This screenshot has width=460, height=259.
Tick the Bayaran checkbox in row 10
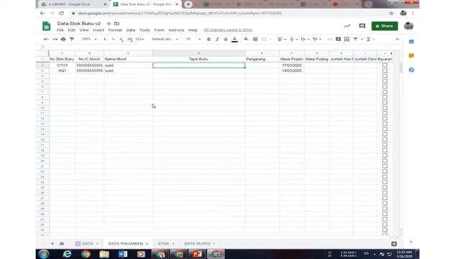tap(385, 107)
